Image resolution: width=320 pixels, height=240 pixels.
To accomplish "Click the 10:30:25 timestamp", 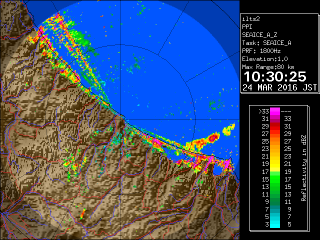I will [275, 76].
